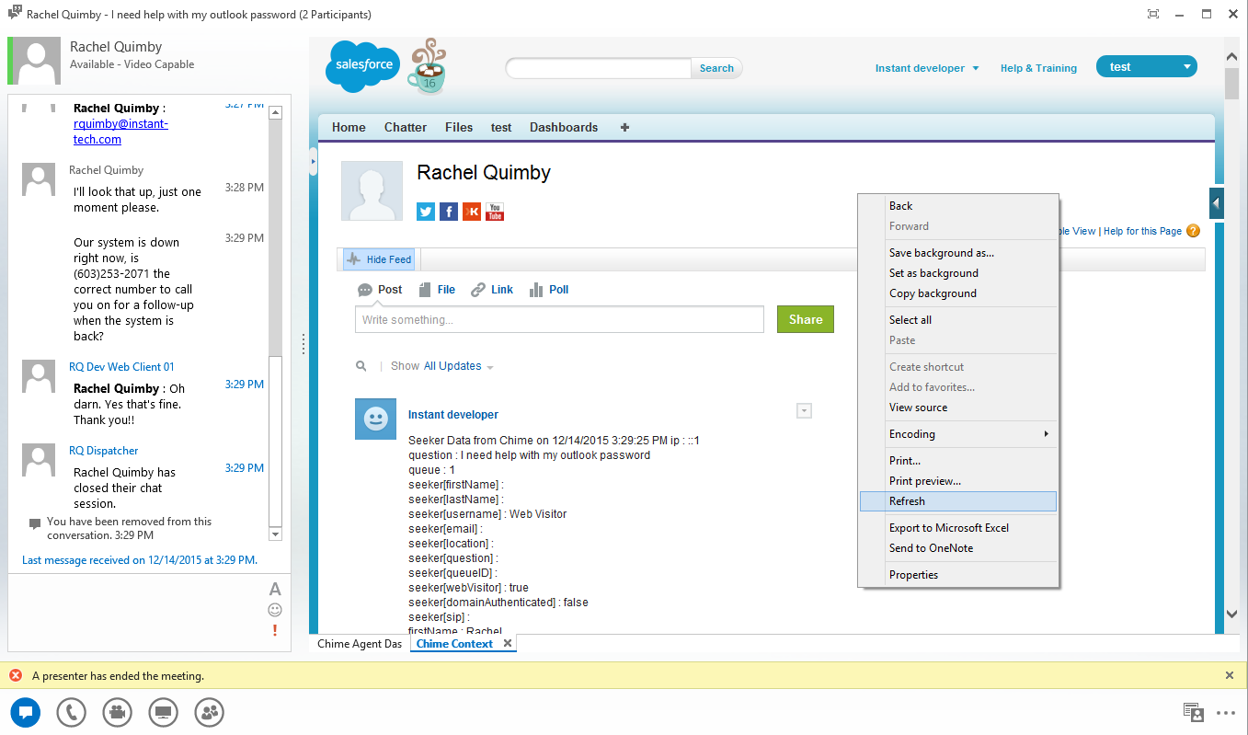The width and height of the screenshot is (1248, 735).
Task: Click Rachel Quimby profile photo placeholder
Action: tap(372, 191)
